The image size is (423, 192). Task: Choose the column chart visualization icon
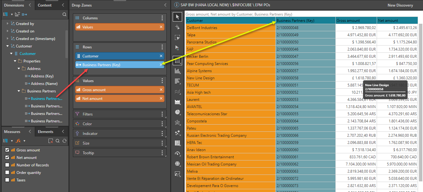pos(177,71)
